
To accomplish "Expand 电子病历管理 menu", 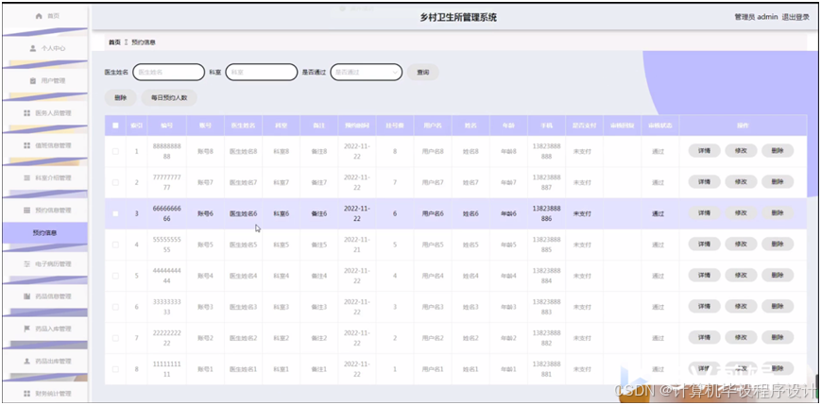I will (x=45, y=264).
